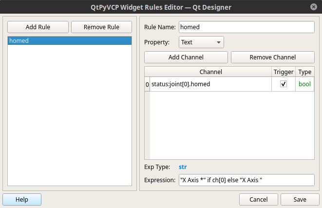The image size is (322, 208).
Task: Open Help for the rules editor
Action: pyautogui.click(x=22, y=199)
